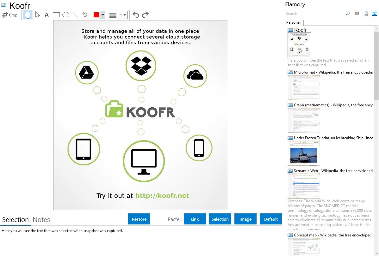Click the snapshot list scrollbar thumb
This screenshot has width=379, height=256.
click(376, 65)
